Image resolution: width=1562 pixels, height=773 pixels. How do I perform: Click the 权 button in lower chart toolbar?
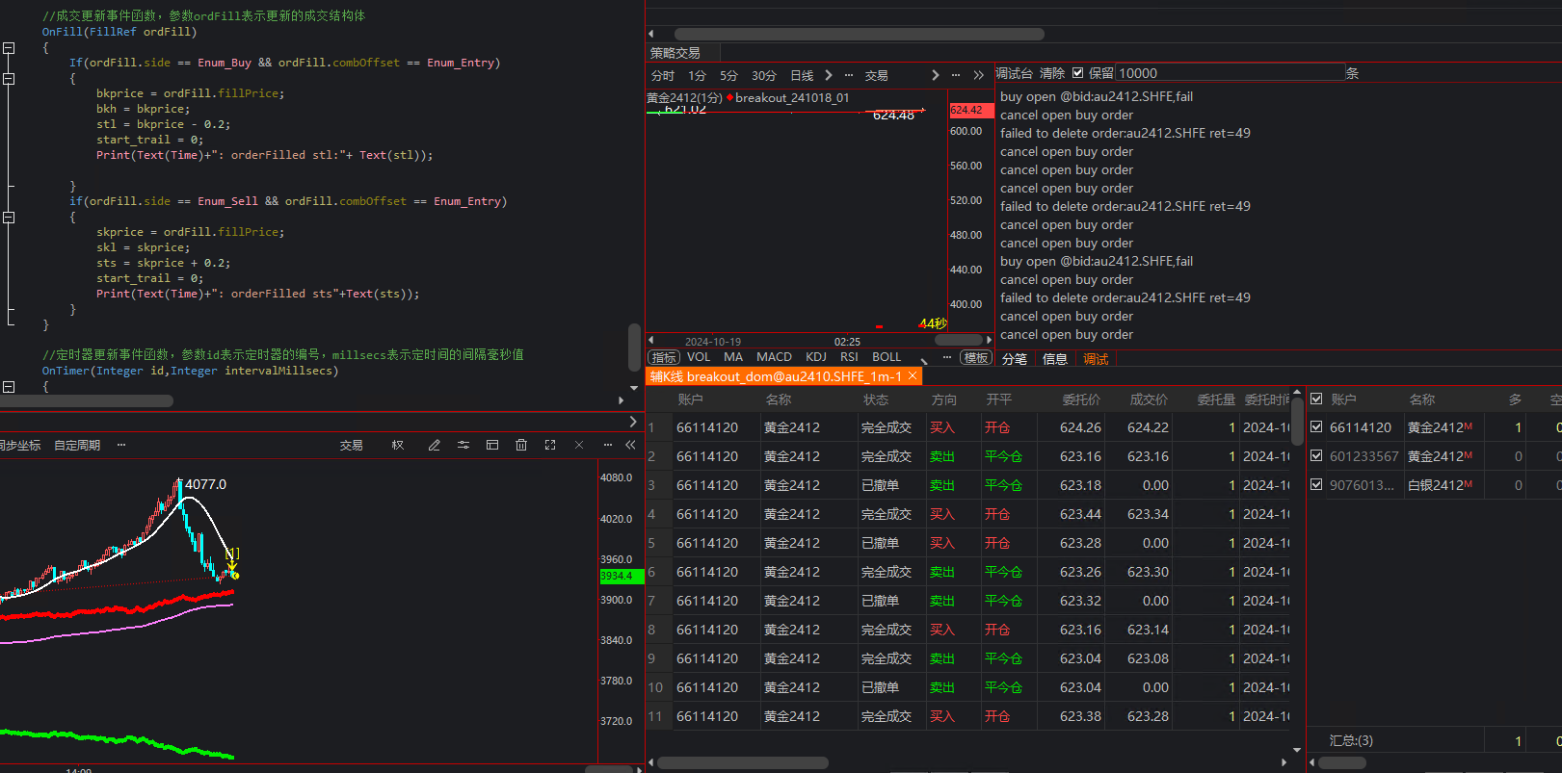(x=398, y=445)
